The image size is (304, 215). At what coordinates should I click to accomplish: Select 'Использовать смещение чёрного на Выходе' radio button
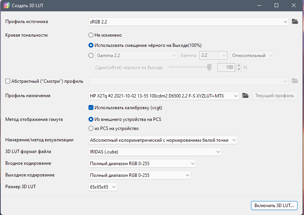[x=91, y=45]
